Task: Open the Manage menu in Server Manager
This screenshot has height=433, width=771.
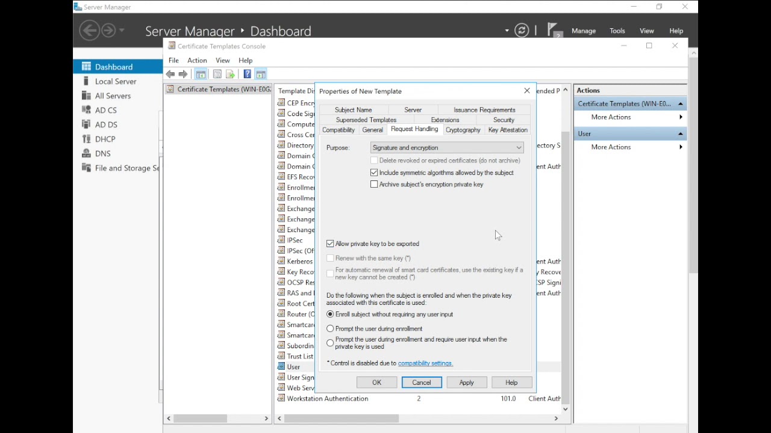Action: click(584, 31)
